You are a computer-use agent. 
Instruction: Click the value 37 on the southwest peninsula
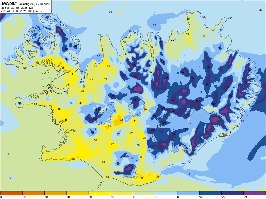click(x=73, y=159)
